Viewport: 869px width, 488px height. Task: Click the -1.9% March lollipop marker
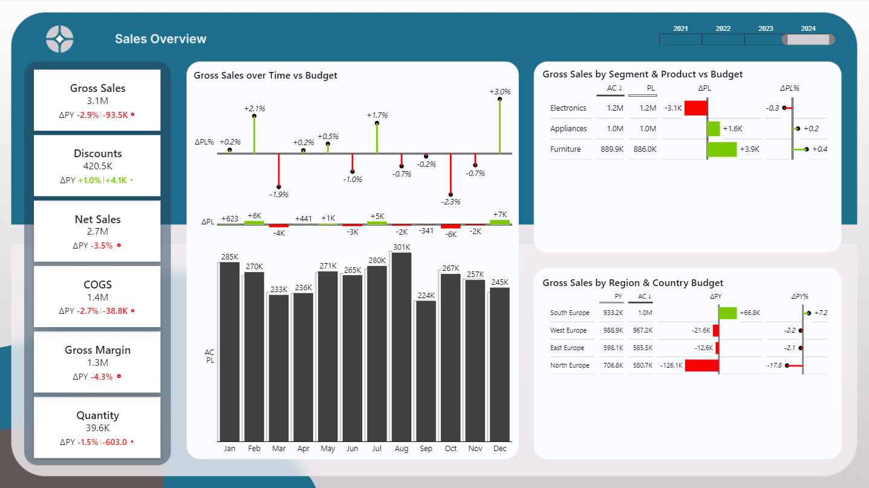279,187
